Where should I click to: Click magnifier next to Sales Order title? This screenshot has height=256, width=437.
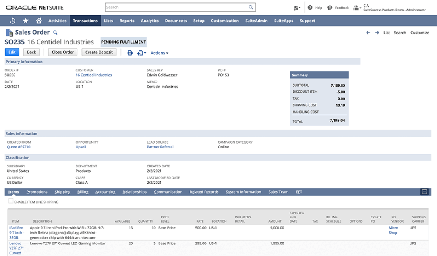(55, 33)
